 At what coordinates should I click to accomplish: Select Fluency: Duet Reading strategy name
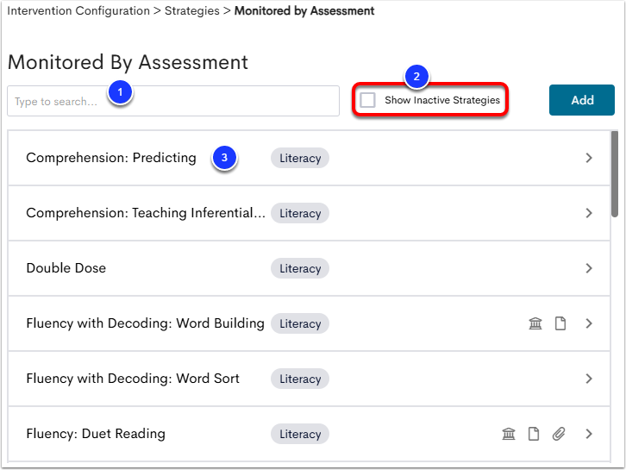pos(96,434)
